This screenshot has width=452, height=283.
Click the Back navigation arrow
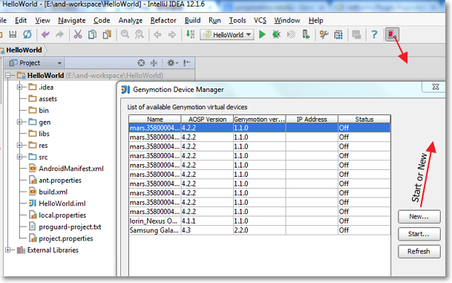(x=157, y=35)
